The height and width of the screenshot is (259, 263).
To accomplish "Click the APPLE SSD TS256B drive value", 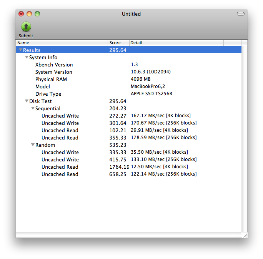I will pos(151,93).
